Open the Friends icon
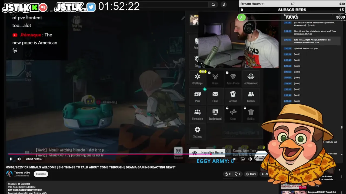Image resolution: width=346 pixels, height=194 pixels. tap(251, 96)
